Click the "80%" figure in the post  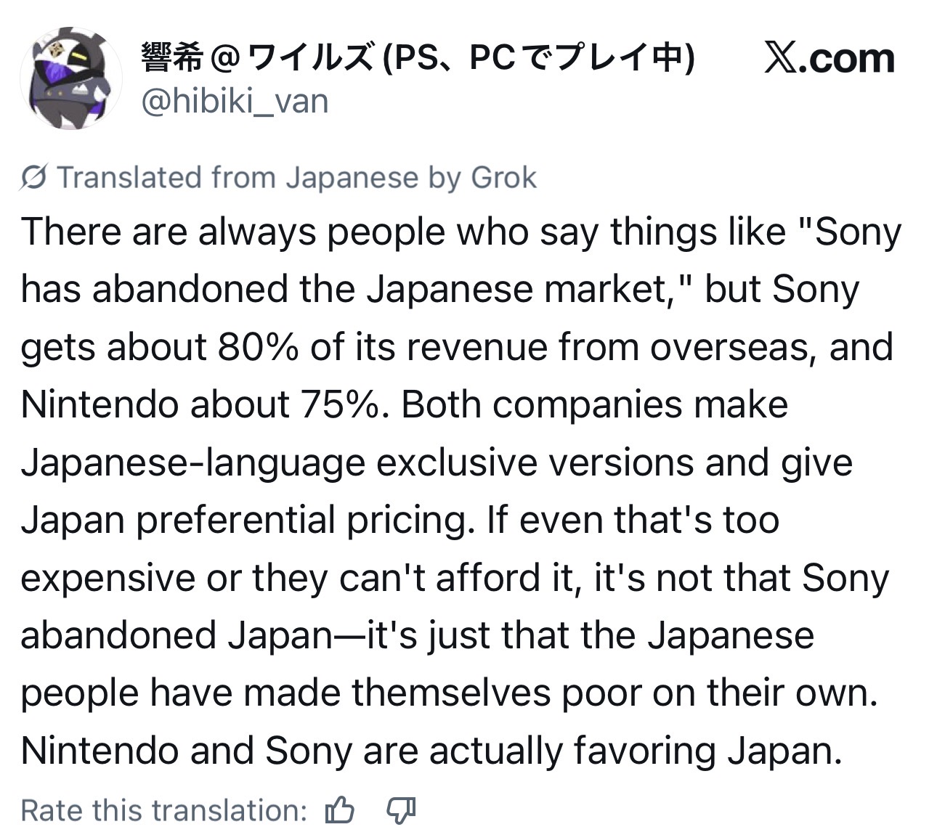[257, 347]
